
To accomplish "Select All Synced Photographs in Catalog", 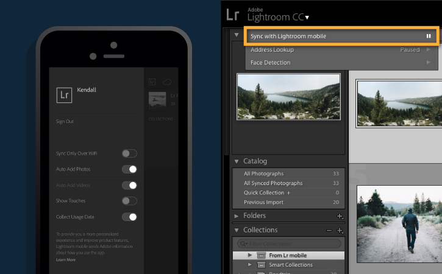I will pyautogui.click(x=288, y=183).
